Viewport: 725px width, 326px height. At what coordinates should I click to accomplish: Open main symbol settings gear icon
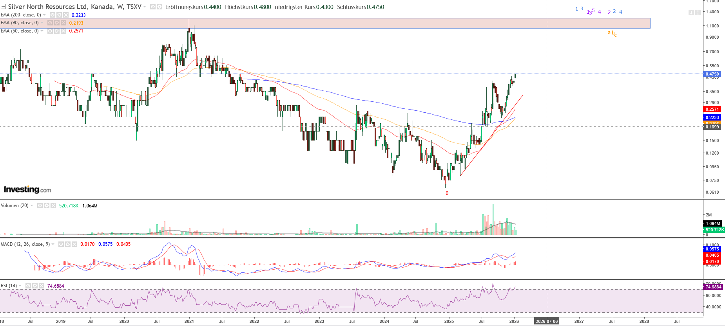pos(159,7)
